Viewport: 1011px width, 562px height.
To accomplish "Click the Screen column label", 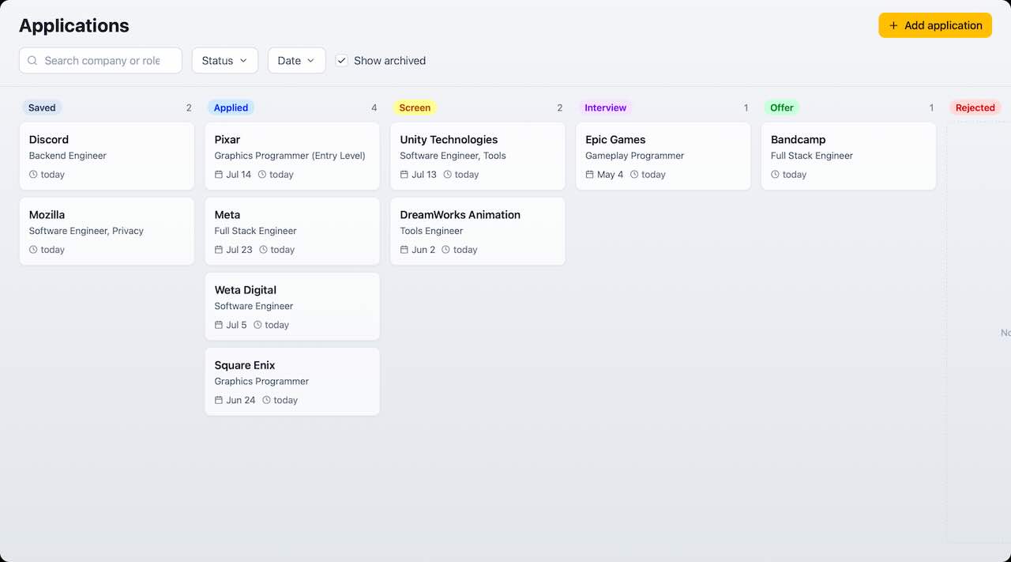I will (x=415, y=107).
